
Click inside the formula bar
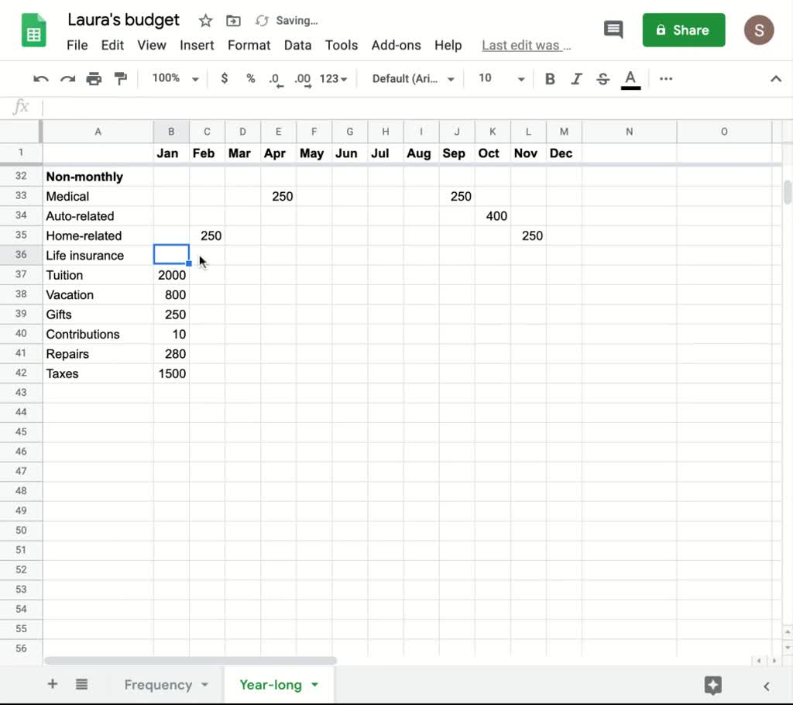pyautogui.click(x=310, y=107)
